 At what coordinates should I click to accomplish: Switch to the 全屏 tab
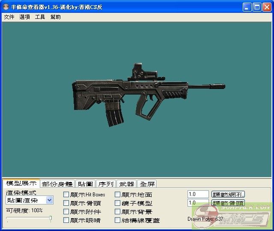click(147, 184)
